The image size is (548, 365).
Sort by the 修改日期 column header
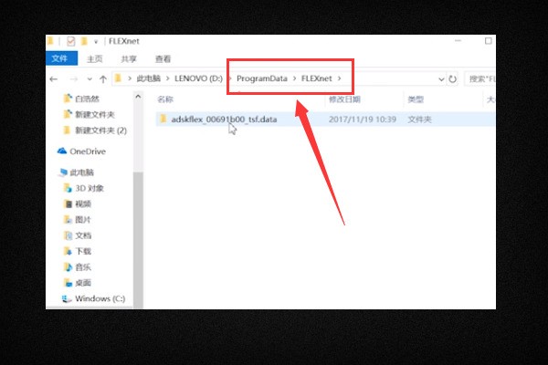click(x=344, y=99)
